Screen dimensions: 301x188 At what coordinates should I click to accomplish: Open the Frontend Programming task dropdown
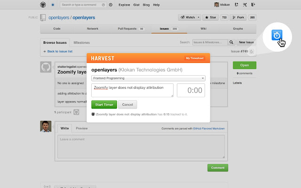(x=148, y=78)
